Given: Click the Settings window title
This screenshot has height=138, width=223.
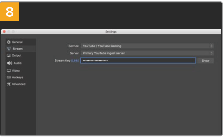Looking at the screenshot, I should 111,32.
